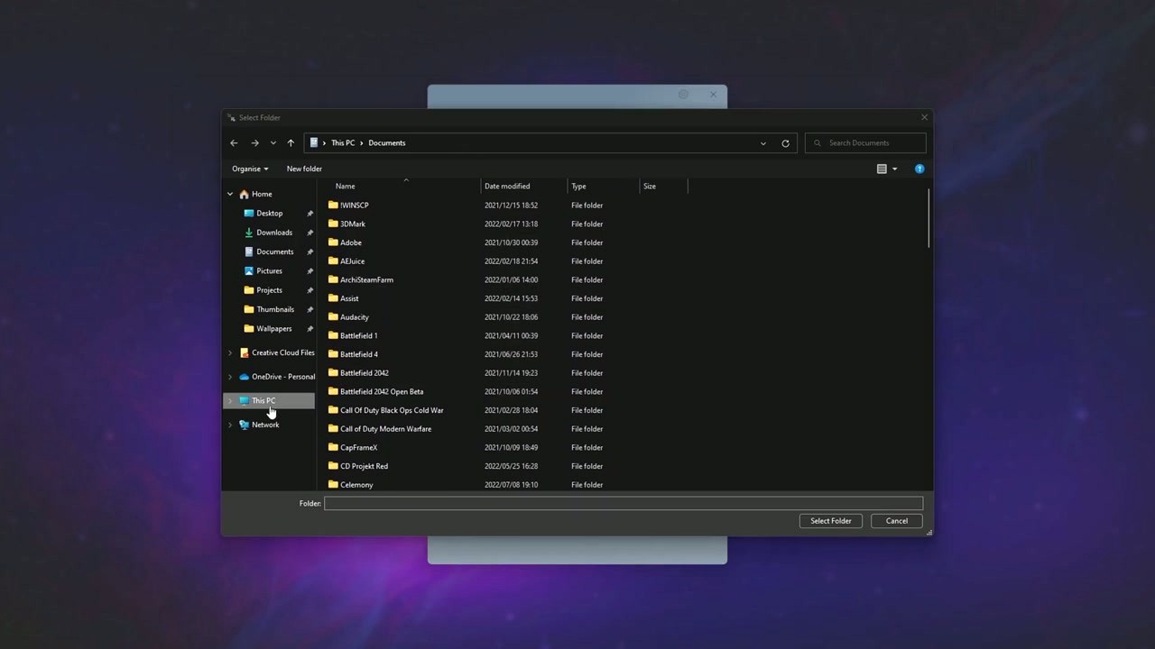The height and width of the screenshot is (649, 1155).
Task: Unpin the Wallpapers folder
Action: [310, 328]
